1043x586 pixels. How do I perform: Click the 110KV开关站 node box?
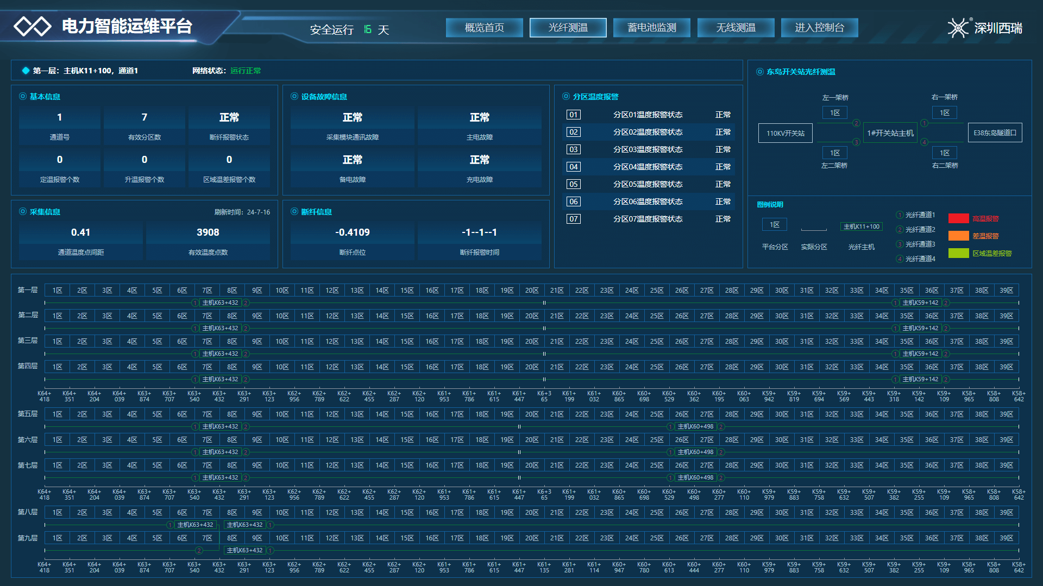pyautogui.click(x=785, y=133)
